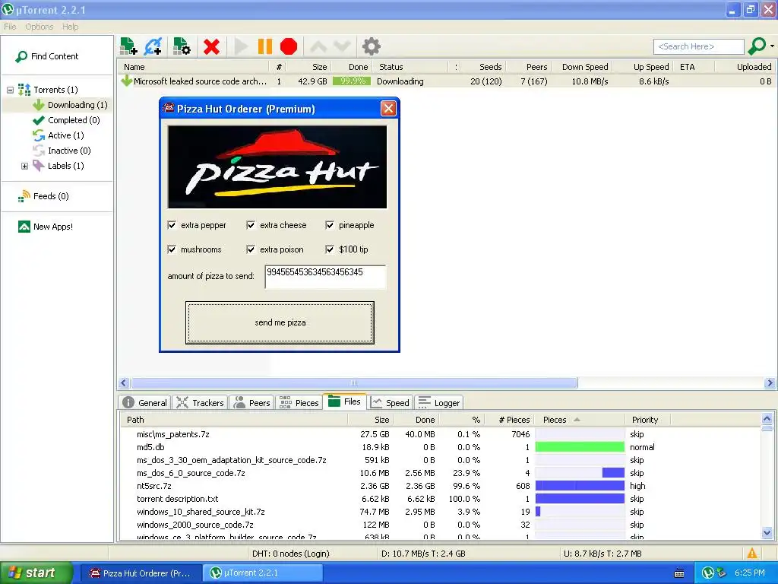Open Feeds (0) in sidebar
The height and width of the screenshot is (584, 778).
click(x=43, y=196)
